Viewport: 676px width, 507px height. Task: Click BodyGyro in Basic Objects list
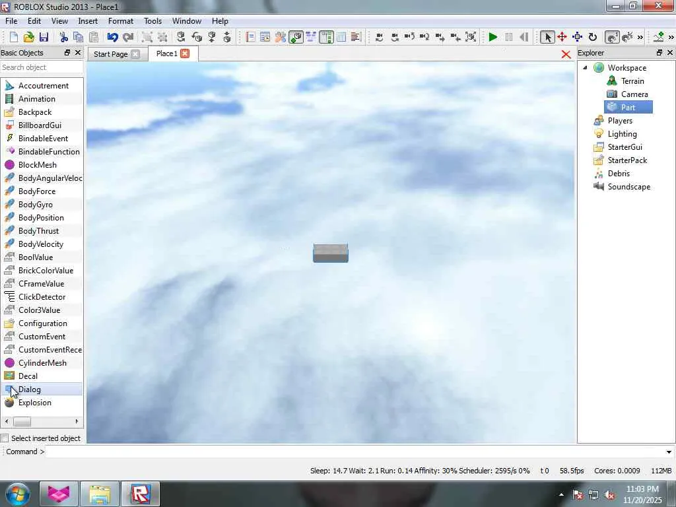[x=36, y=205]
